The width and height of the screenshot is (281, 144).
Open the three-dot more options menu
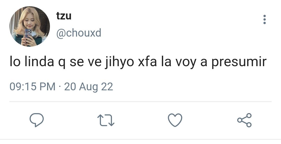point(265,19)
